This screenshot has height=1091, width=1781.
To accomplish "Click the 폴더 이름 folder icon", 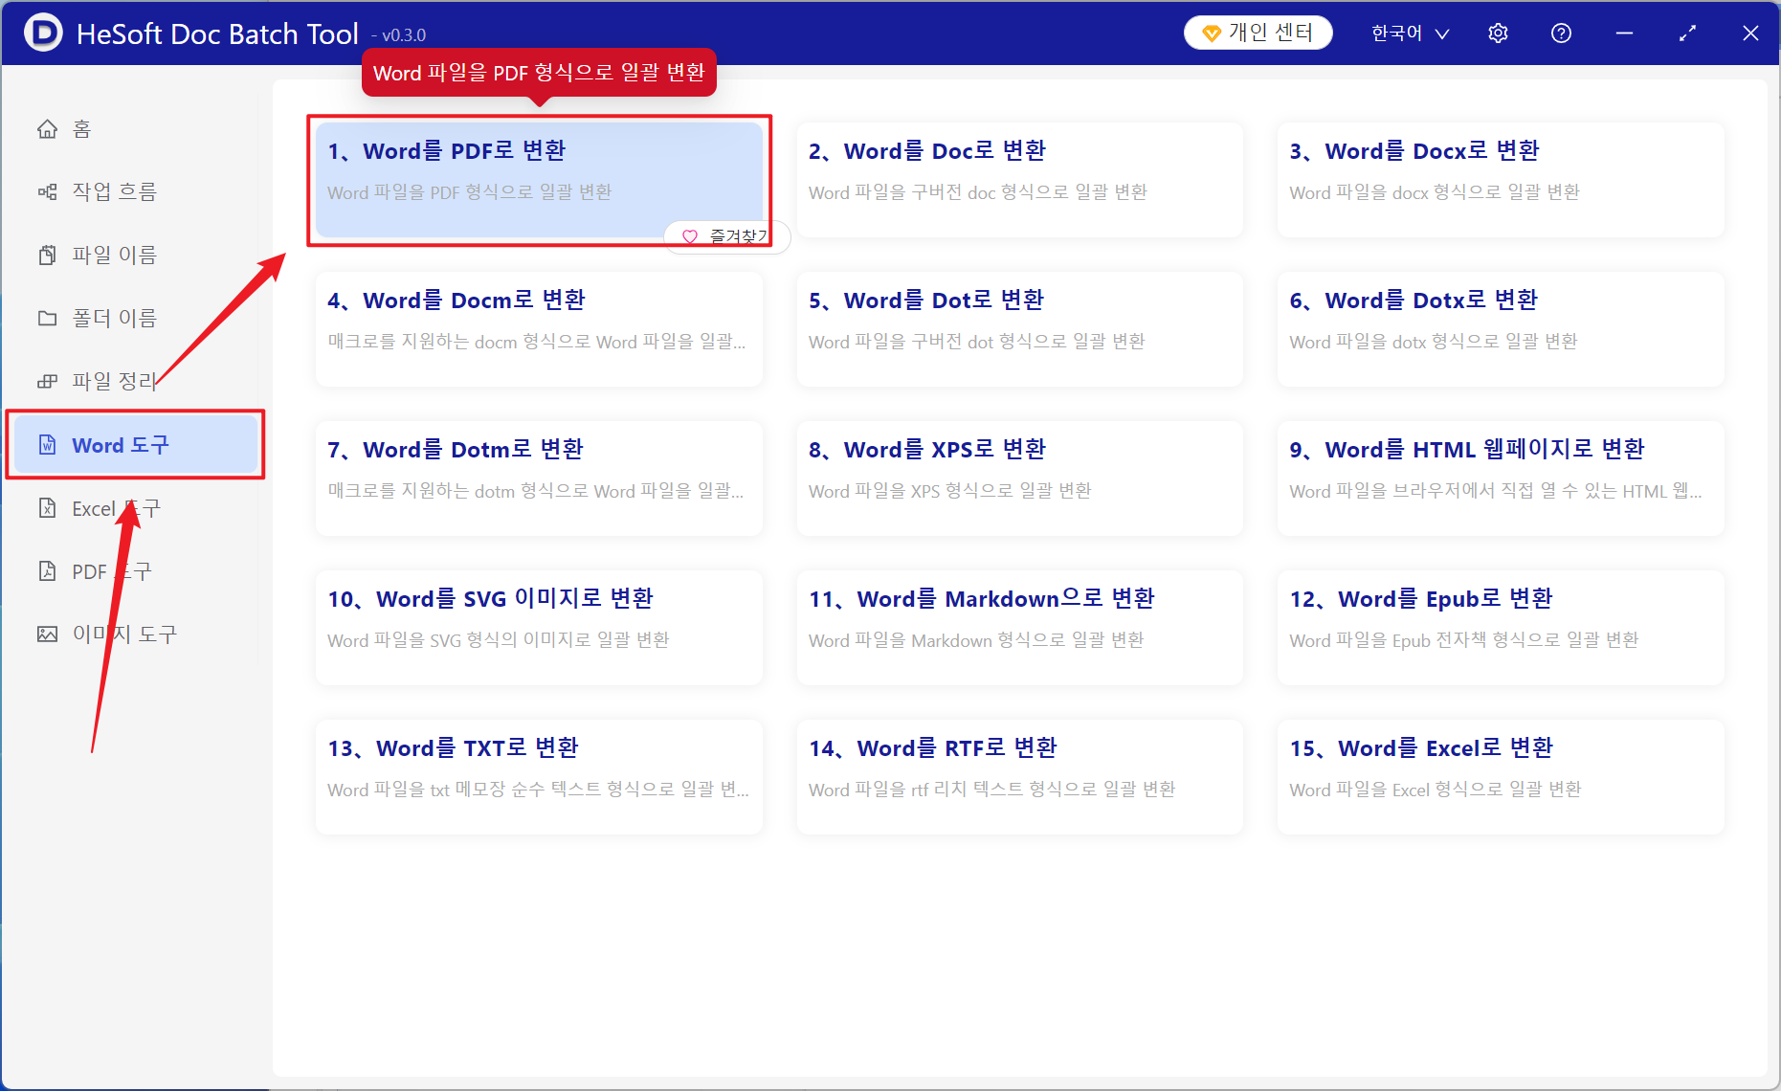I will pos(47,318).
